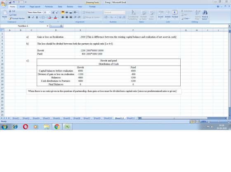
Task: Switch to the Sheet11 worksheet tab
Action: coord(131,118)
